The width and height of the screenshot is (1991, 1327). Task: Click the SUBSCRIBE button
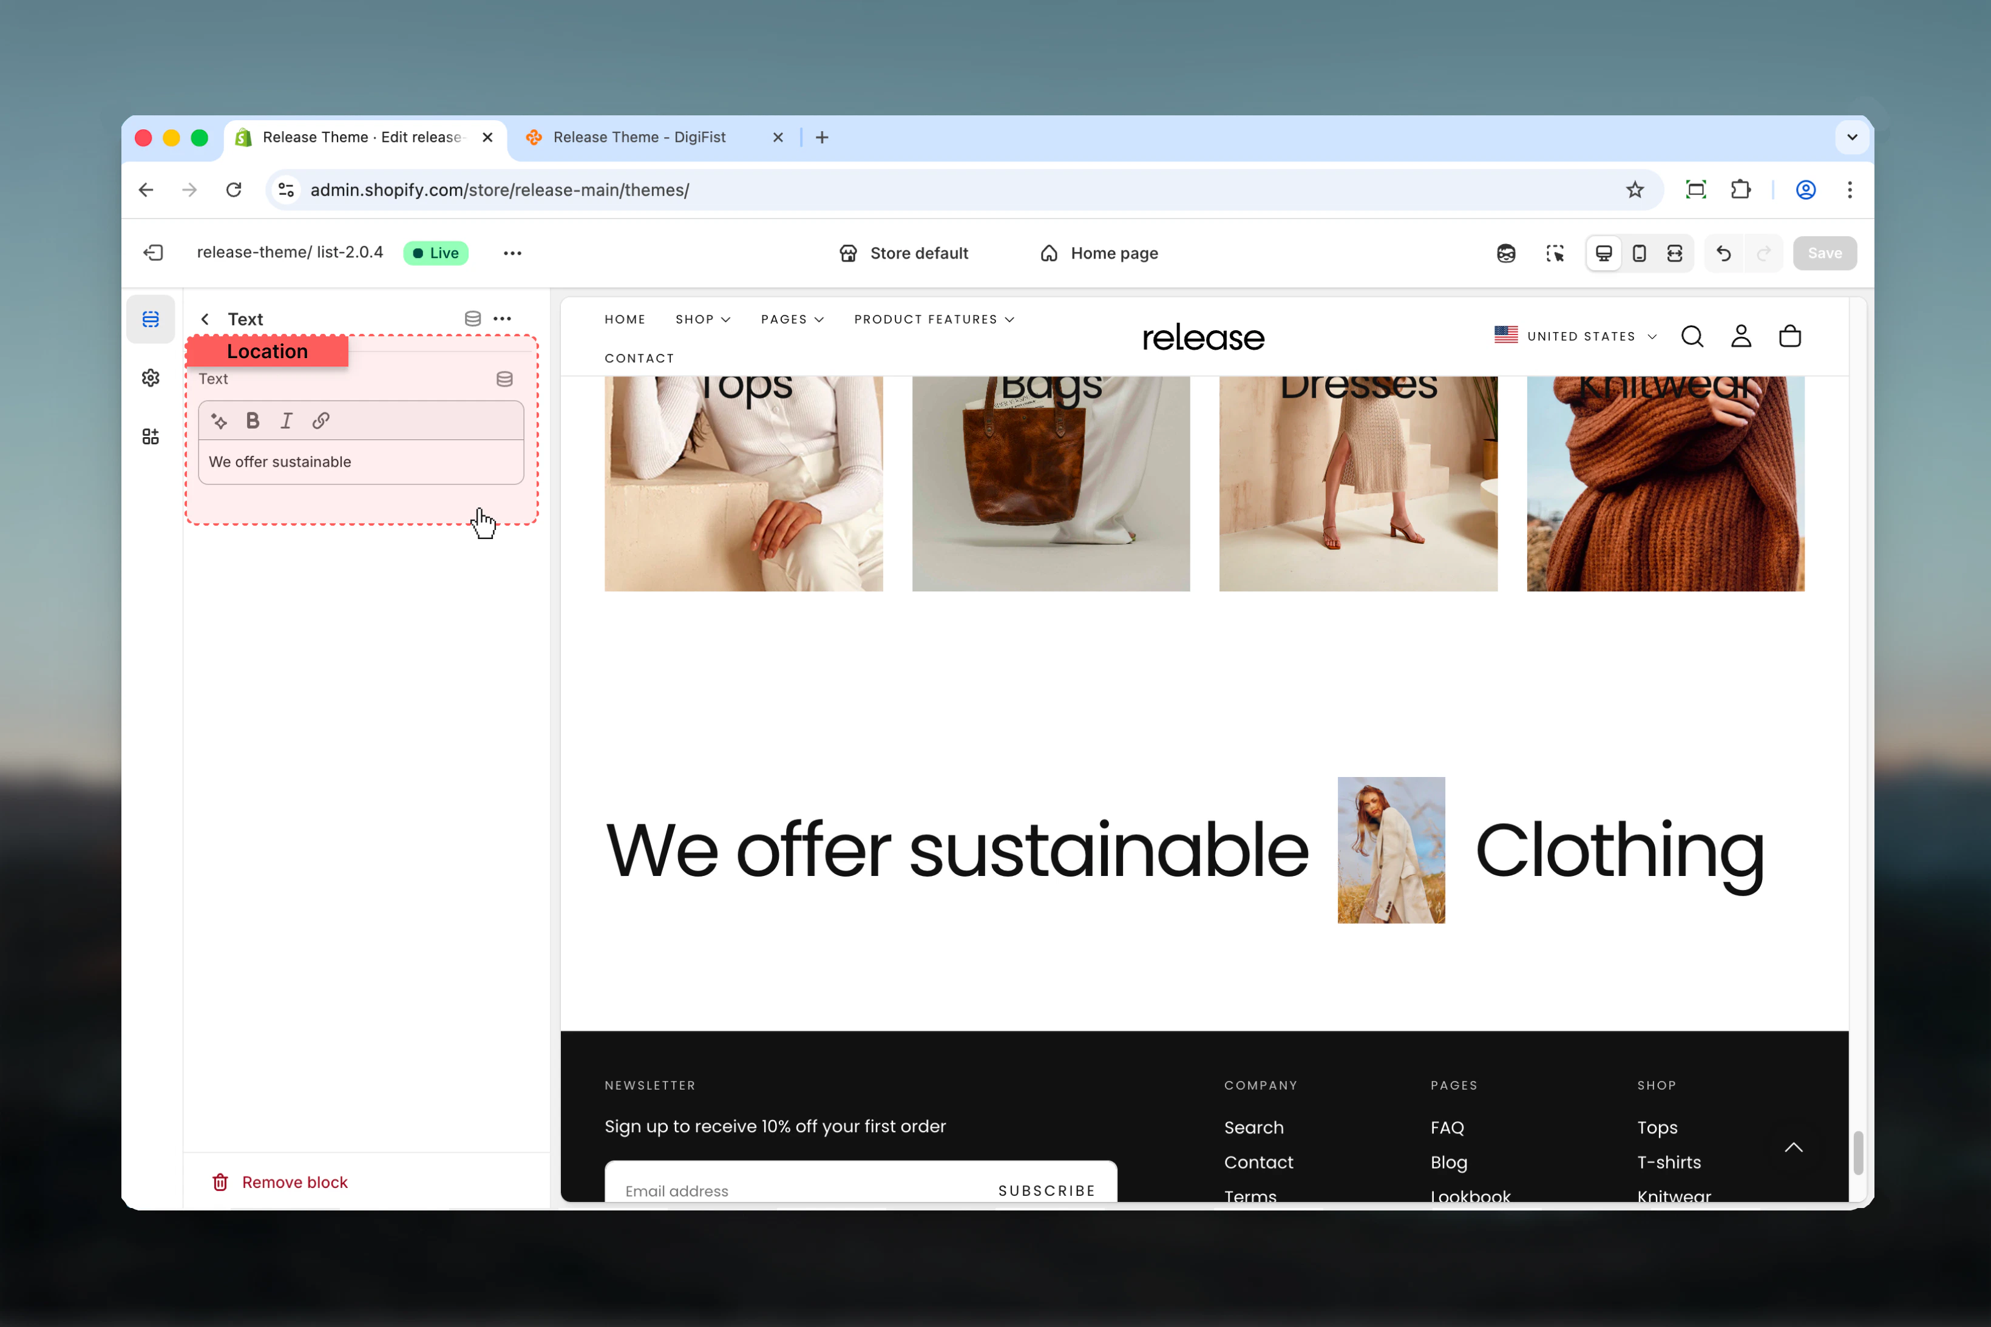(x=1046, y=1190)
